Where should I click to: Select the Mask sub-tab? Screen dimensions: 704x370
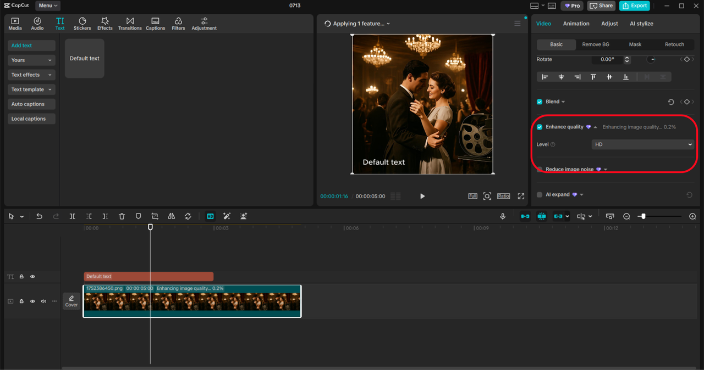click(x=635, y=44)
